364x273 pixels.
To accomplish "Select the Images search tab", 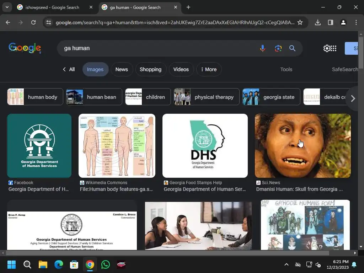I will pos(95,69).
